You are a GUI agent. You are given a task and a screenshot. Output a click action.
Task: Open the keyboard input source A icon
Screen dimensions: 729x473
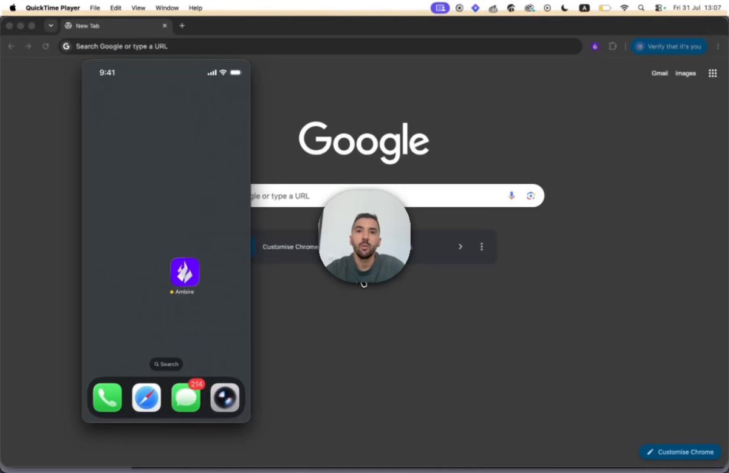[x=584, y=8]
